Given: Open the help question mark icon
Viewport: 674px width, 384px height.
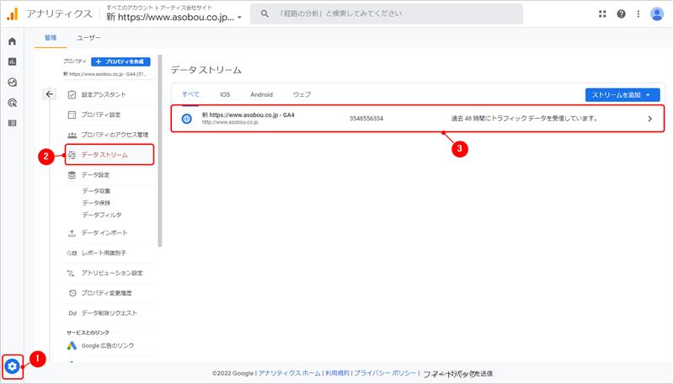Looking at the screenshot, I should (x=621, y=13).
